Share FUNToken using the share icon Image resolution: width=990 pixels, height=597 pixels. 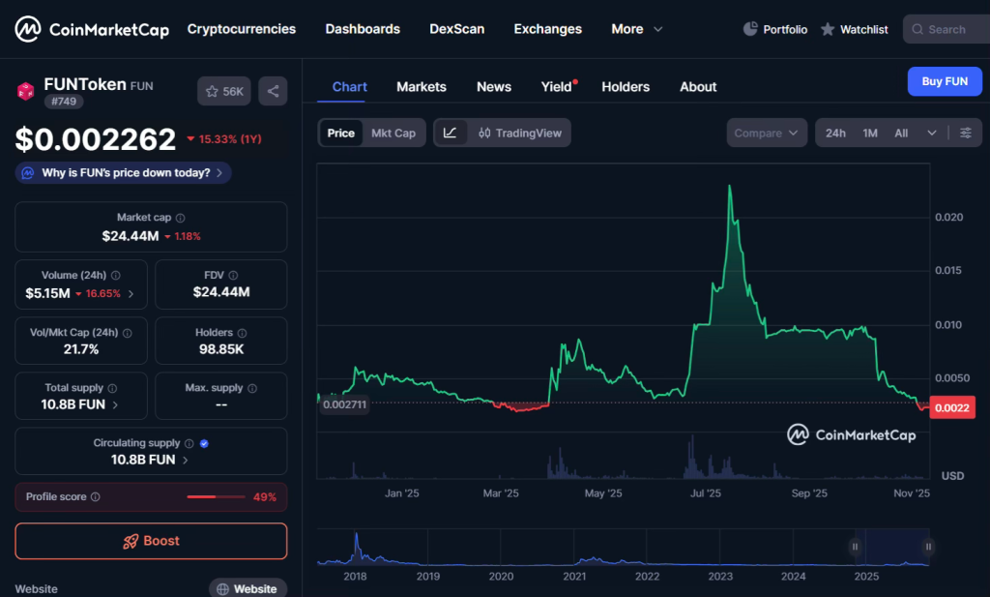tap(273, 90)
